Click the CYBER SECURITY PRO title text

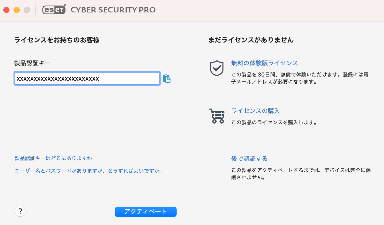pyautogui.click(x=113, y=10)
